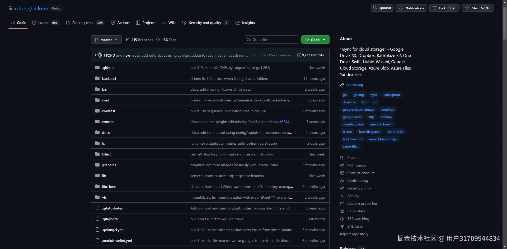Focus the Go to file search field
Image resolution: width=507 pixels, height=249 pixels.
point(271,40)
